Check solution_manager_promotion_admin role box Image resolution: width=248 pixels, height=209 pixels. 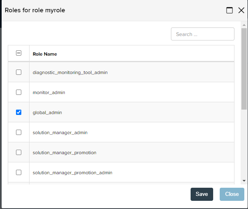pyautogui.click(x=19, y=172)
